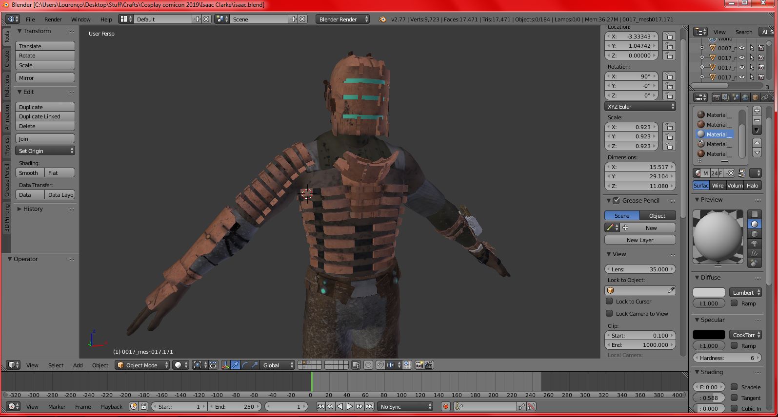This screenshot has width=778, height=417.
Task: Click the OpenGL render image camera icon
Action: click(x=419, y=365)
